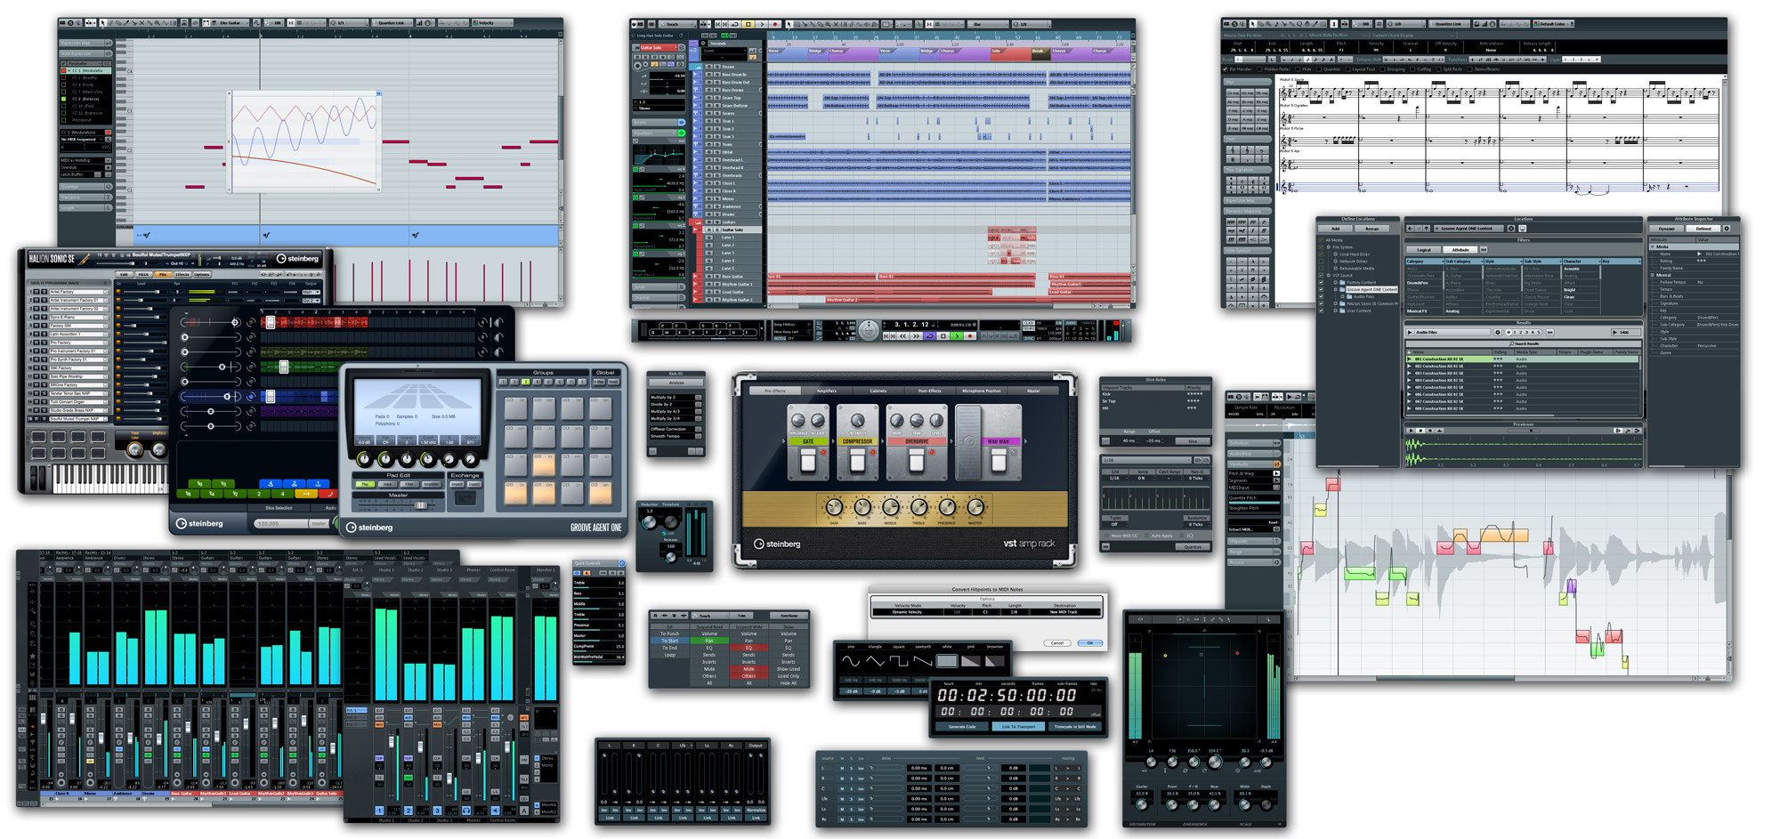Play 005 Construction Kit 01 SK result
The image size is (1780, 839).
[x=1409, y=387]
